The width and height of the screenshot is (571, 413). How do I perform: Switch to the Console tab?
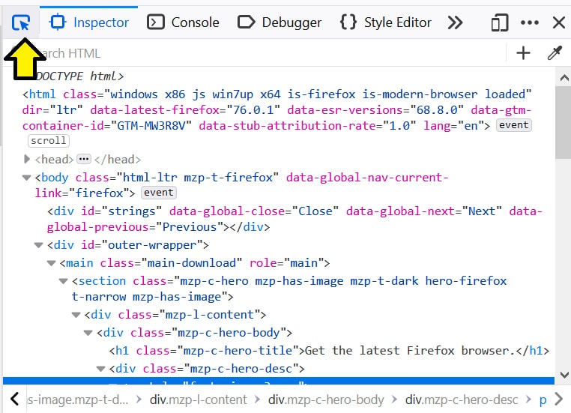[183, 22]
